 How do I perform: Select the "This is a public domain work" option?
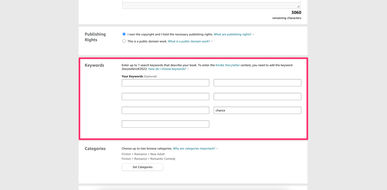(124, 41)
